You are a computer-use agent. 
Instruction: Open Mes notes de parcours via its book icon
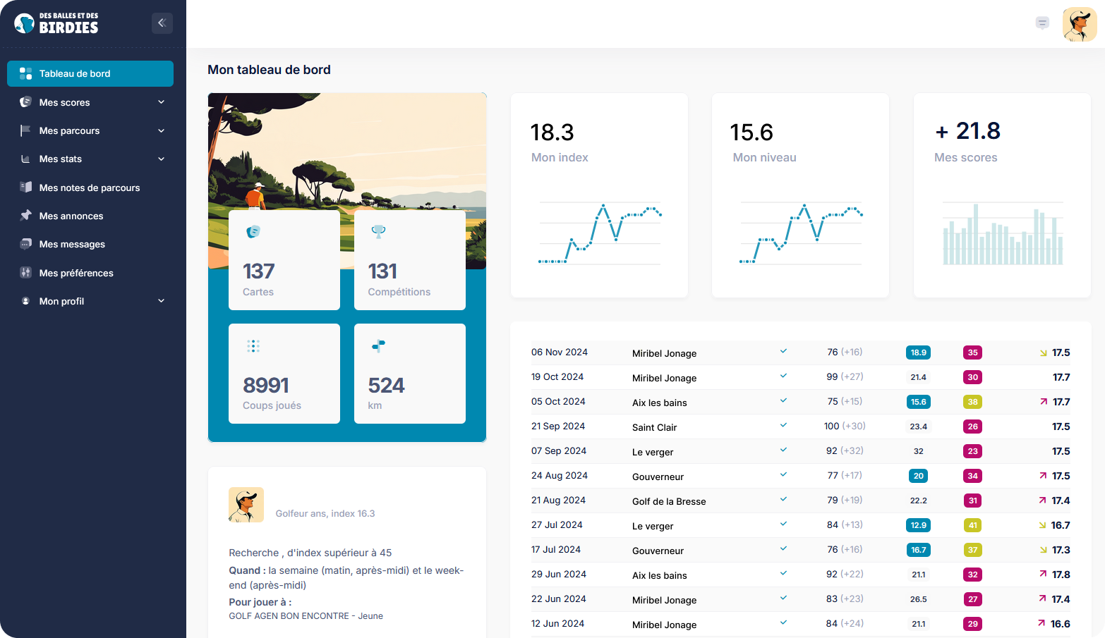[25, 187]
